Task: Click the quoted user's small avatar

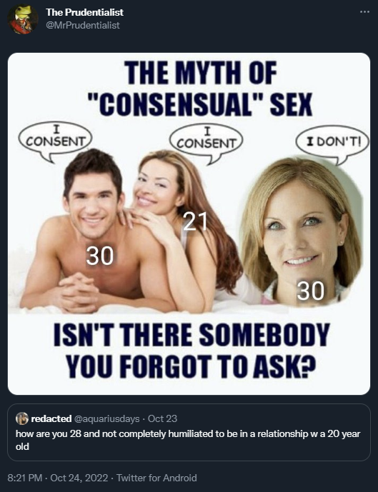Action: 22,418
